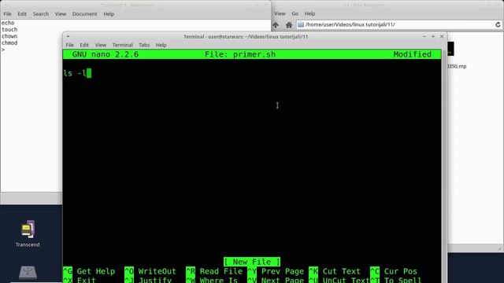Open Search menu in Mousepad
This screenshot has height=283, width=504.
tap(40, 14)
